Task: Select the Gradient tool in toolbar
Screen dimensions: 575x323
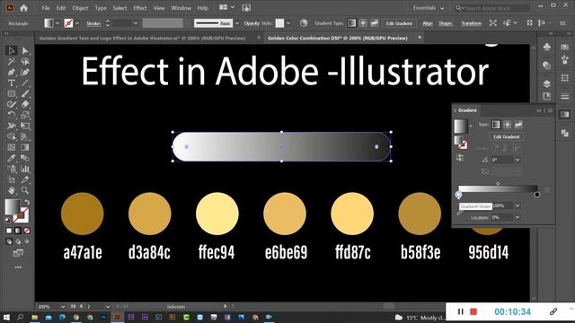Action: point(25,147)
